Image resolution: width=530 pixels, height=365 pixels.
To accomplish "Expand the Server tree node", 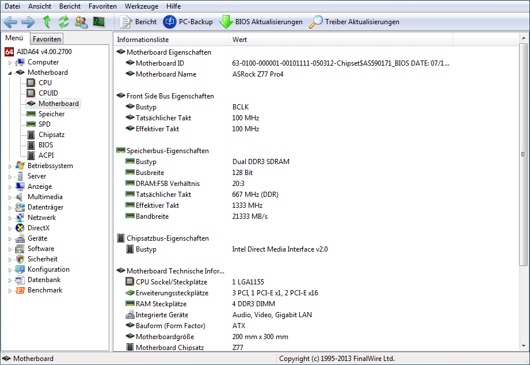I will tap(10, 177).
